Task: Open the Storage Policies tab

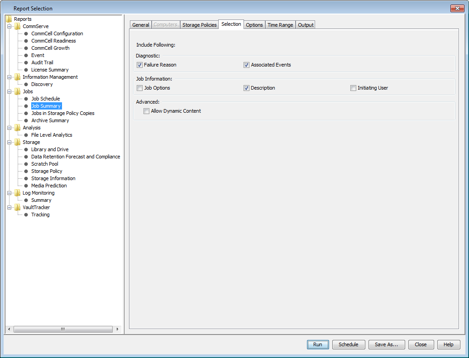Action: coord(200,25)
